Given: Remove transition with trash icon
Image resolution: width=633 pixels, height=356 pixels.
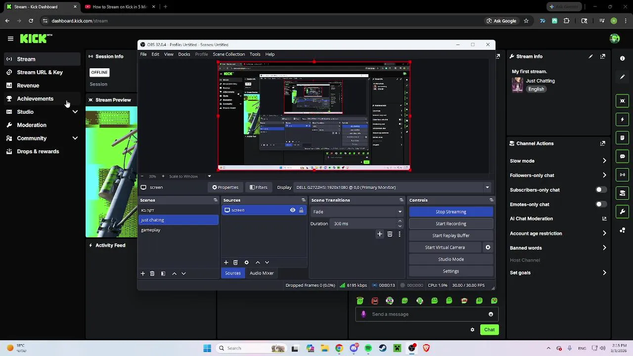Looking at the screenshot, I should point(390,234).
